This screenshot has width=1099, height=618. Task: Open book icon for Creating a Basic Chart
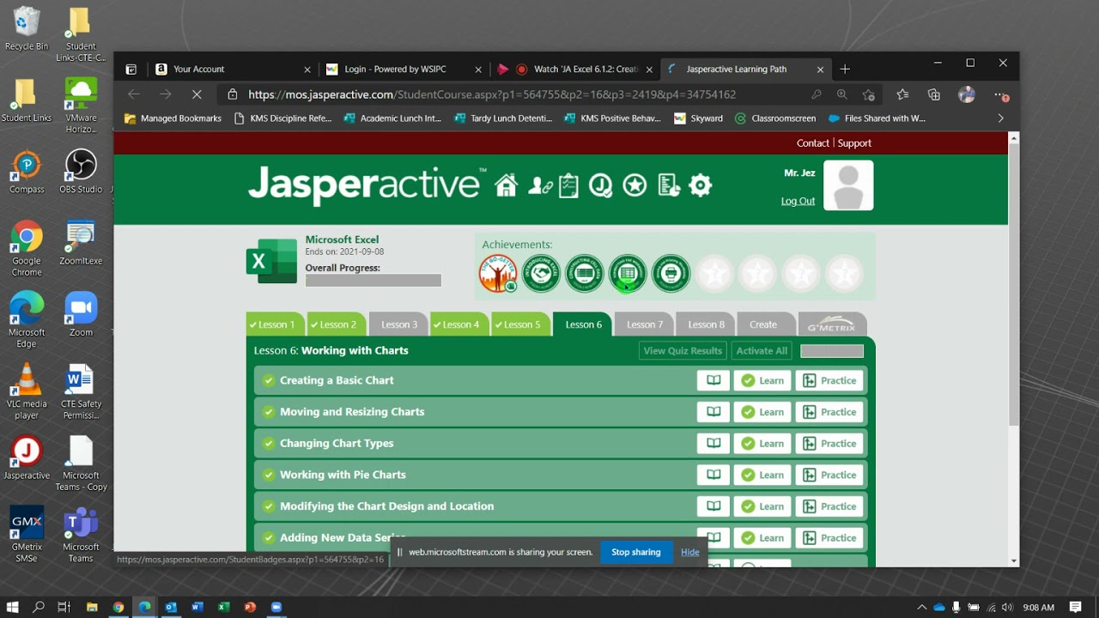point(713,380)
